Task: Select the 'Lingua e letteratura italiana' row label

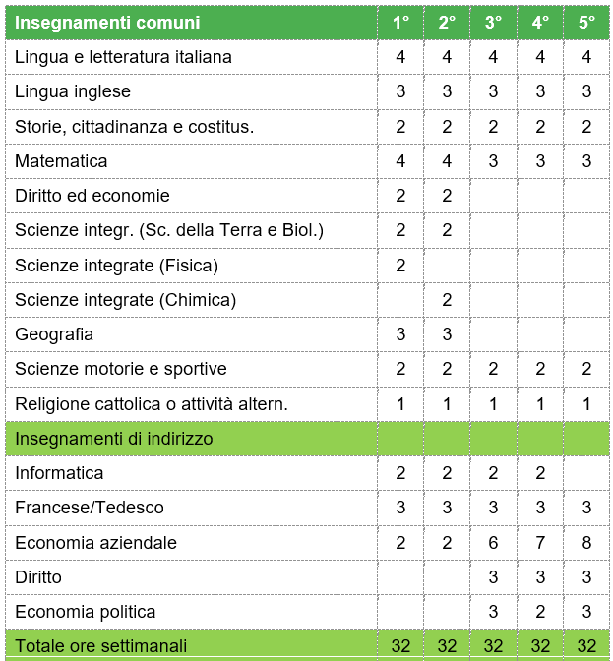Action: tap(124, 57)
